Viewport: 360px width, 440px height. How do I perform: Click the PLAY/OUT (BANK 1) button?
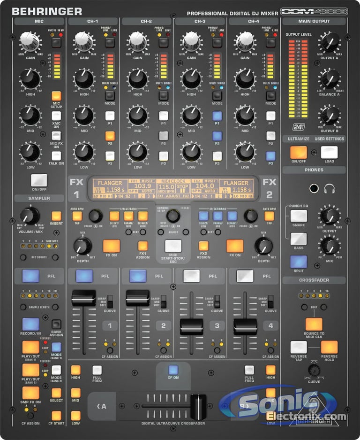click(x=31, y=347)
